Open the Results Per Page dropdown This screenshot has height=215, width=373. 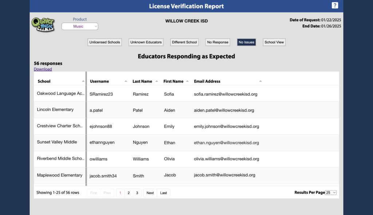pos(331,193)
